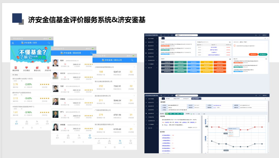Image resolution: width=279 pixels, height=158 pixels.
Task: Open the user profile icon on 首页 phone screen
Action: tap(13, 43)
